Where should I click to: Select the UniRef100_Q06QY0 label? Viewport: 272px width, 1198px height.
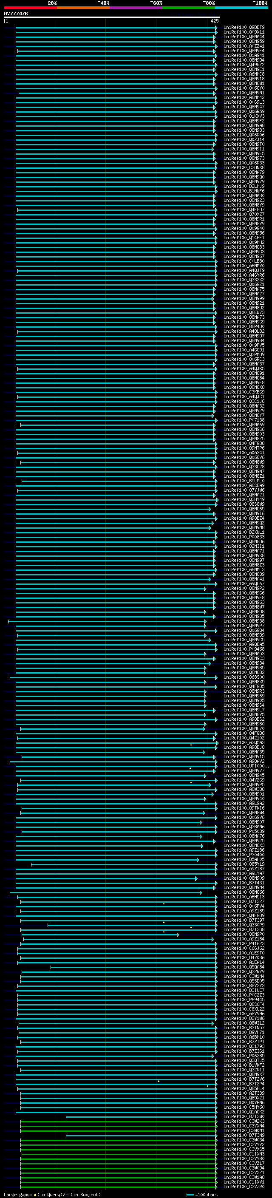244,88
